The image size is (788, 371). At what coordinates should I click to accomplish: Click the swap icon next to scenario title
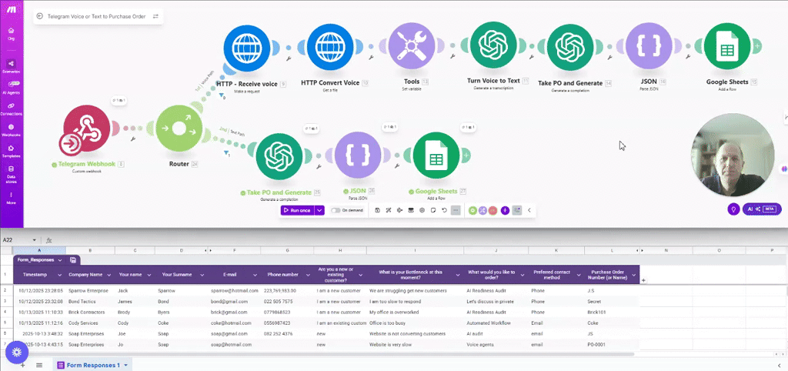pos(155,16)
